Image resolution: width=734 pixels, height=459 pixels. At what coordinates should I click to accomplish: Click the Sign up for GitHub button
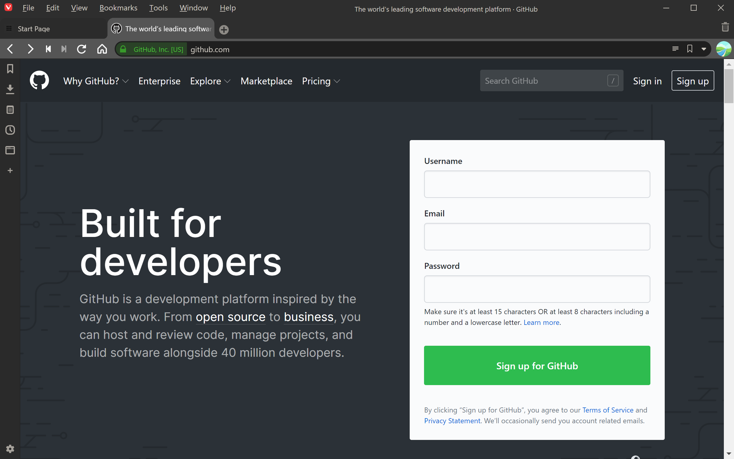[537, 365]
